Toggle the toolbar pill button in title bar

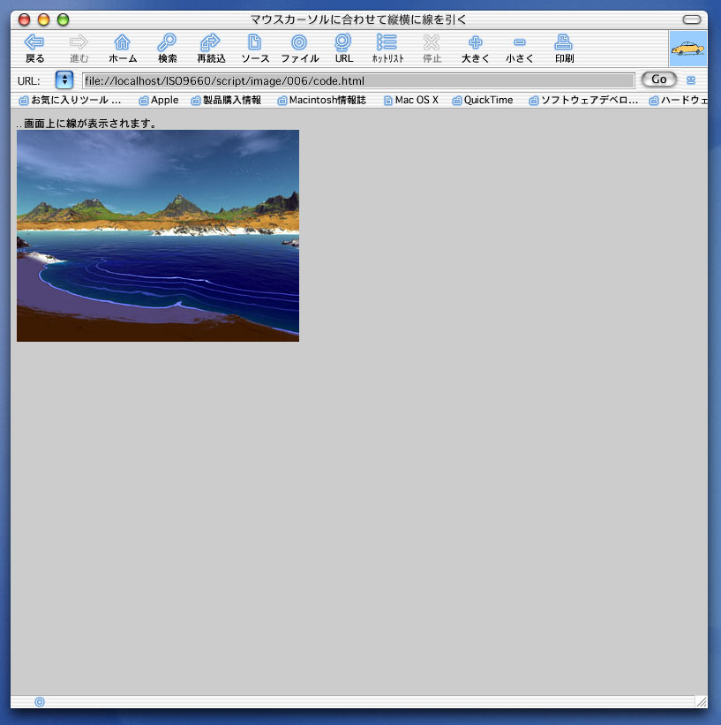tap(692, 19)
